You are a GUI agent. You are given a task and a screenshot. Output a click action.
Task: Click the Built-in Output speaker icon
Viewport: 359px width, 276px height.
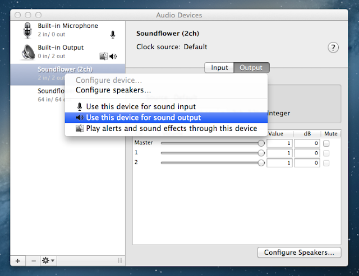tap(28, 52)
